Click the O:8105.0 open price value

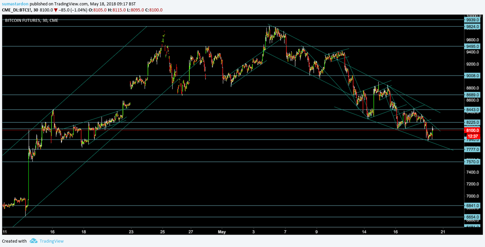(98, 10)
